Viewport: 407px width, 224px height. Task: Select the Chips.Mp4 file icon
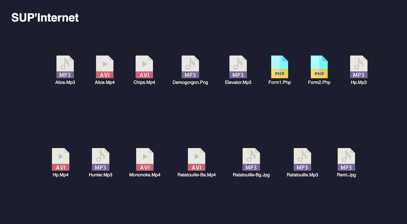coord(144,67)
